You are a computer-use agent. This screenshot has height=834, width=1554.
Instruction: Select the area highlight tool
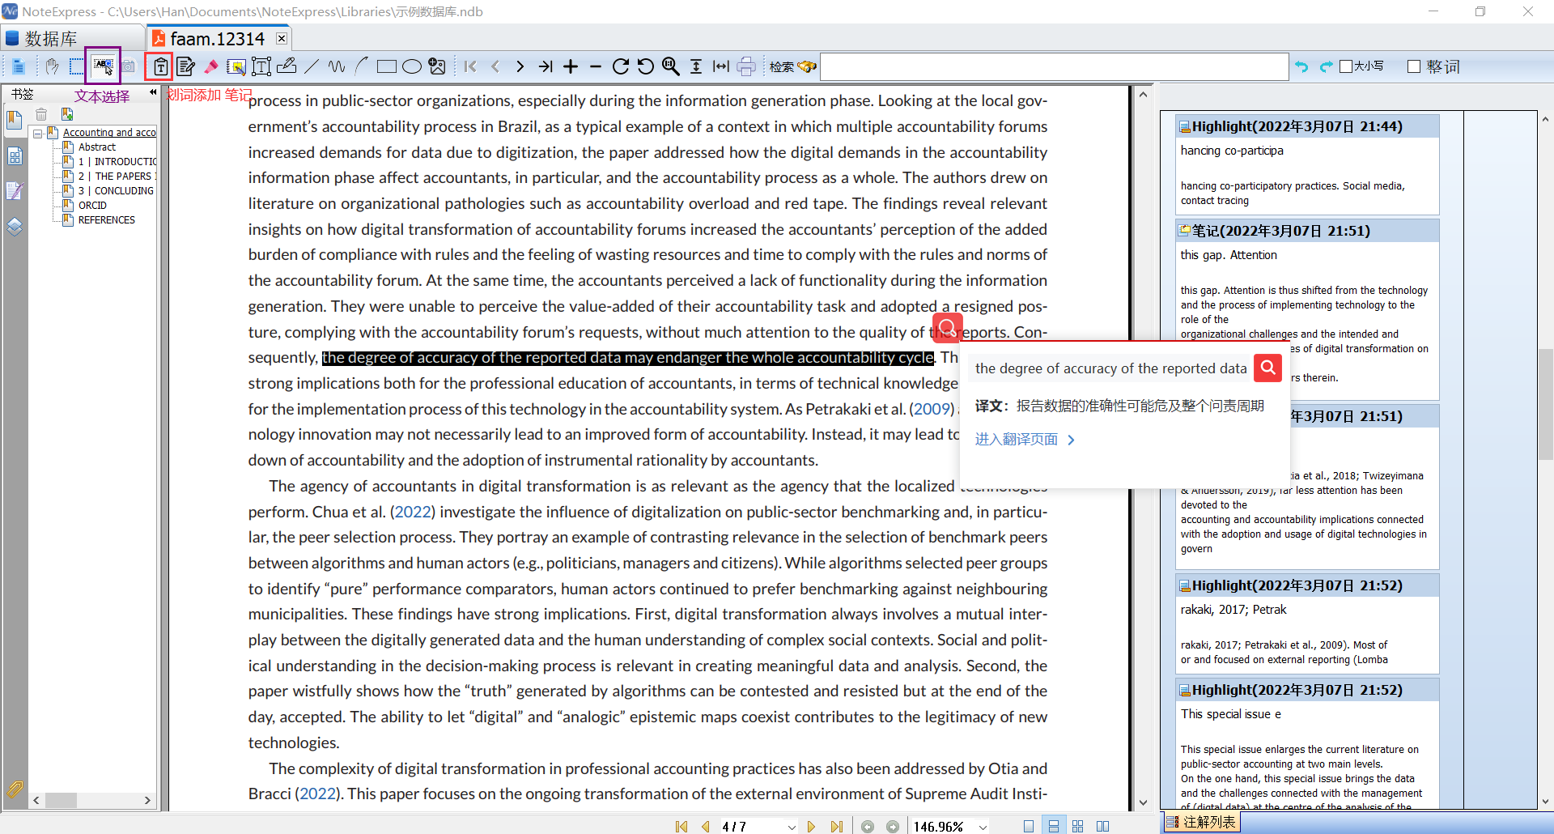236,66
